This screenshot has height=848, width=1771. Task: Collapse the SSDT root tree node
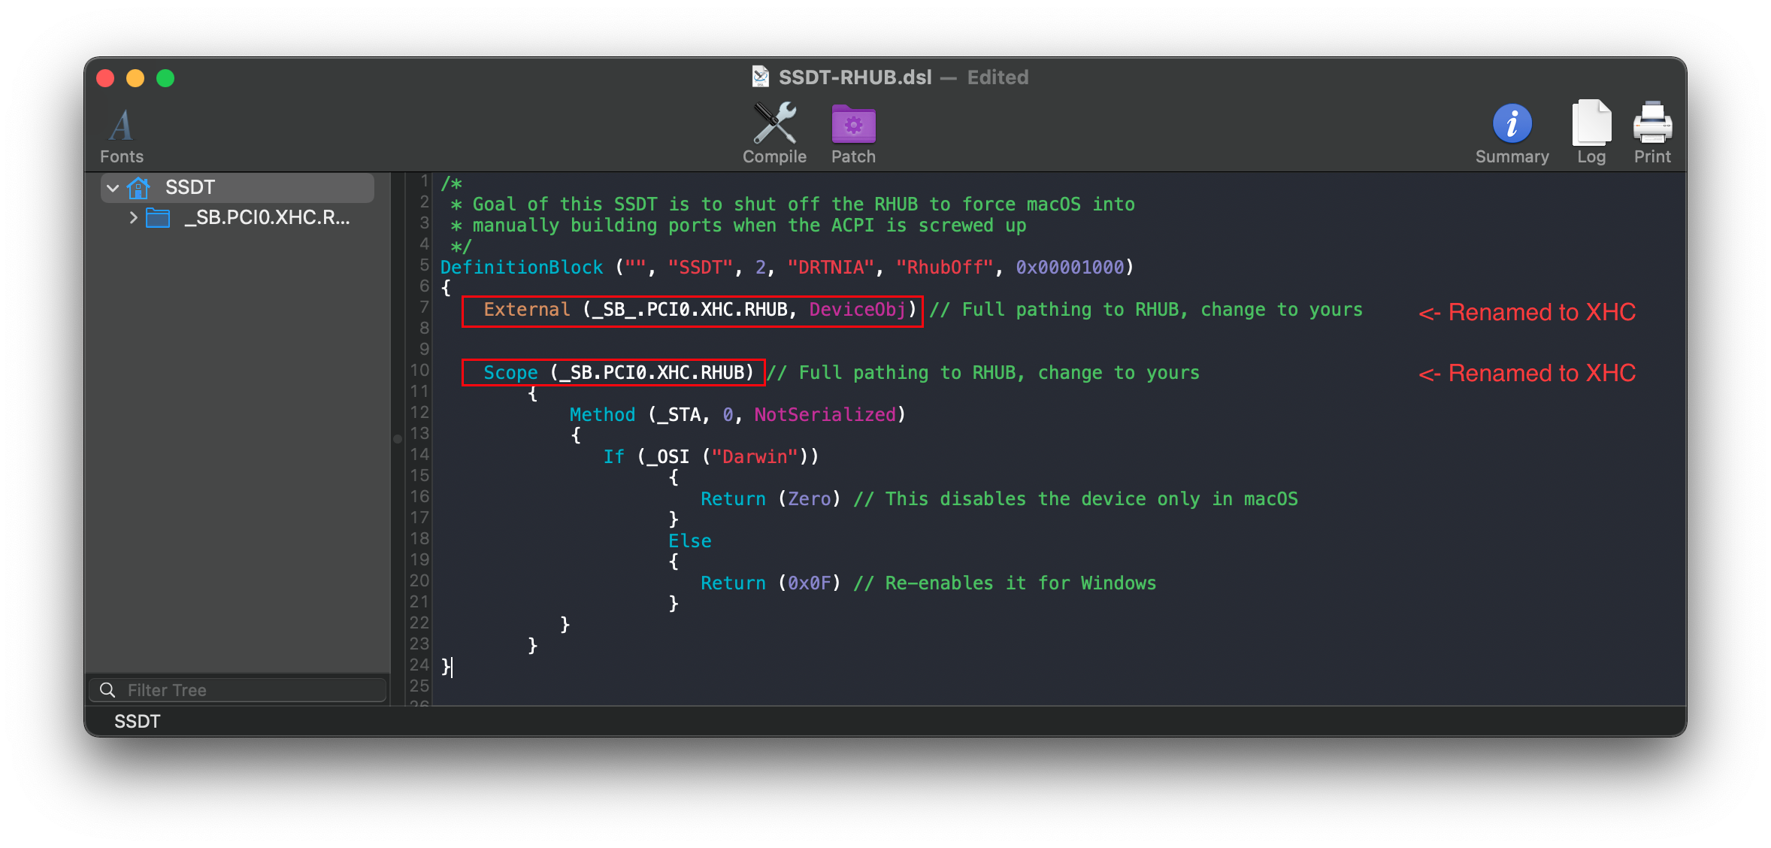pos(113,188)
